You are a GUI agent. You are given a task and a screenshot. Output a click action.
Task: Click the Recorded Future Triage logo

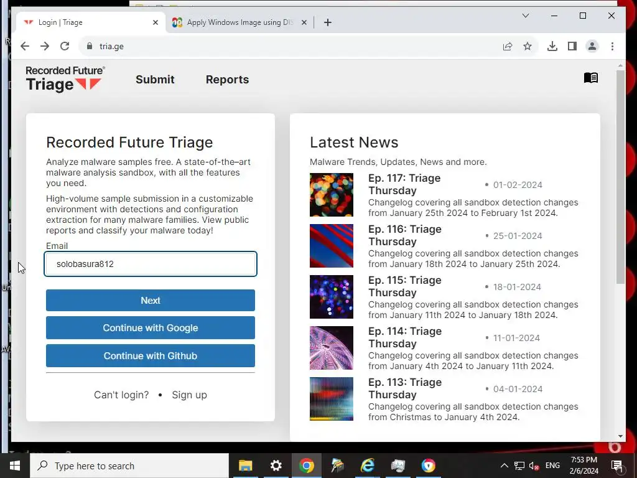tap(65, 79)
